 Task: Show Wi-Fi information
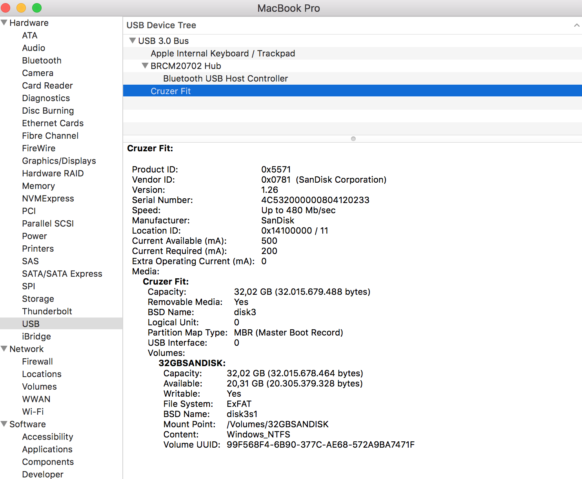pyautogui.click(x=33, y=412)
